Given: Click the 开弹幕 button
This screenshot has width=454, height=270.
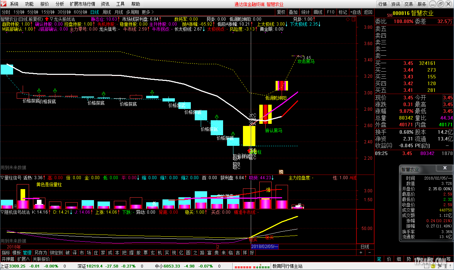Looking at the screenshot, I should 8,259.
